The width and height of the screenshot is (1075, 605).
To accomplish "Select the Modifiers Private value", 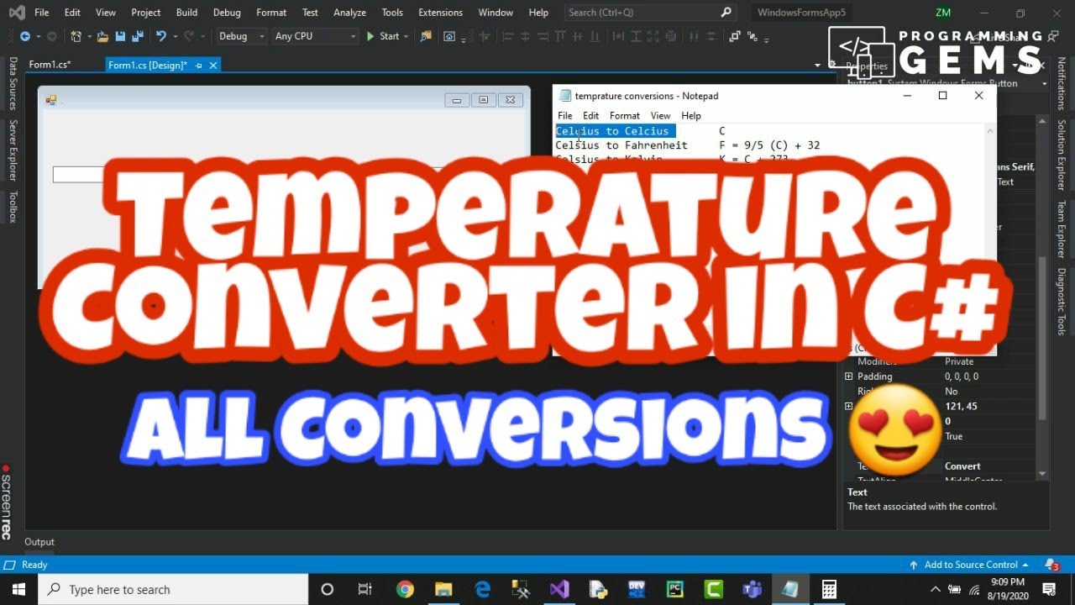I will coord(959,361).
